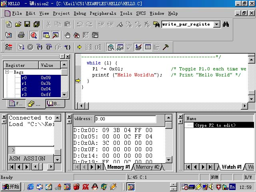The image size is (256, 192).
Task: Collapse the Regs tree node
Action: tap(7, 72)
